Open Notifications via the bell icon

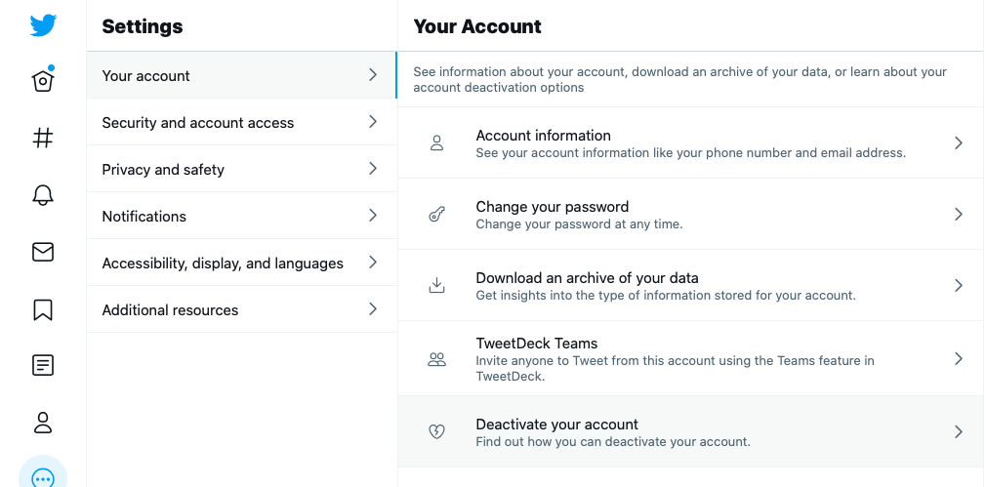[43, 195]
